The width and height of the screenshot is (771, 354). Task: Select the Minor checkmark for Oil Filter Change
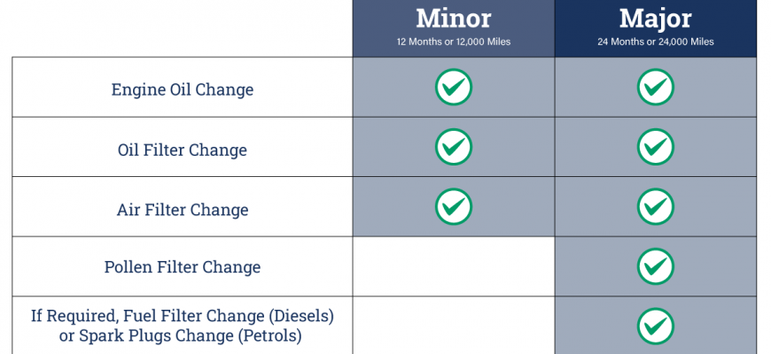[x=454, y=147]
